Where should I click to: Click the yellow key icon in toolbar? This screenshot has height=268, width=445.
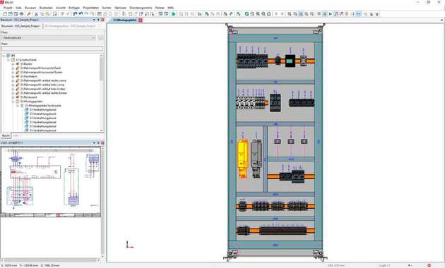click(x=29, y=14)
